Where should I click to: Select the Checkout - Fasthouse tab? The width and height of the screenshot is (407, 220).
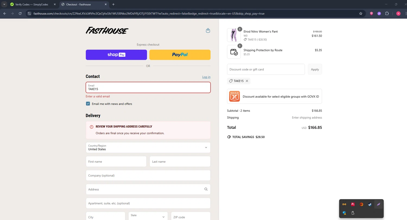83,4
